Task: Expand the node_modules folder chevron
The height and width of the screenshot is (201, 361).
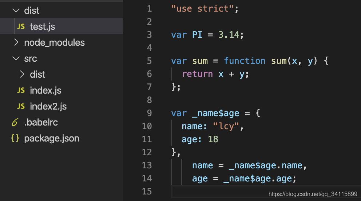Action: [x=16, y=42]
